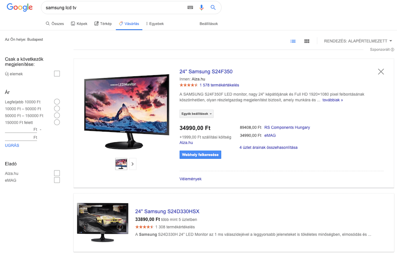The height and width of the screenshot is (254, 397).
Task: Open the Egyebek menu
Action: tap(155, 24)
